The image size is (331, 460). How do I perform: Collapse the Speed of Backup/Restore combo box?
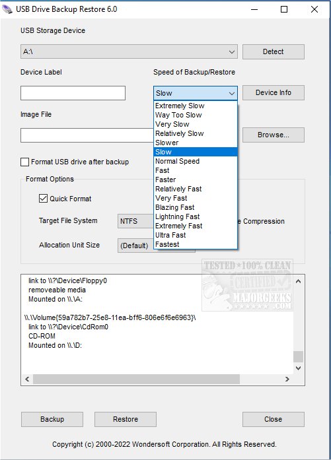point(196,93)
